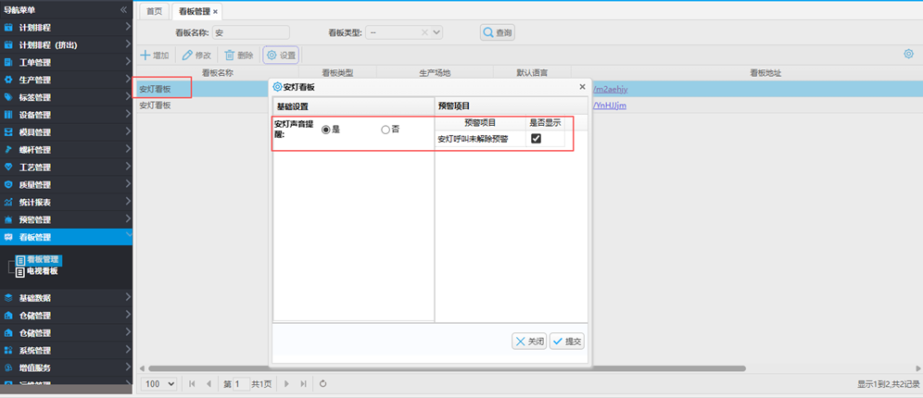The height and width of the screenshot is (398, 923).
Task: Select 是 for 安灯声音提醒
Action: point(325,130)
